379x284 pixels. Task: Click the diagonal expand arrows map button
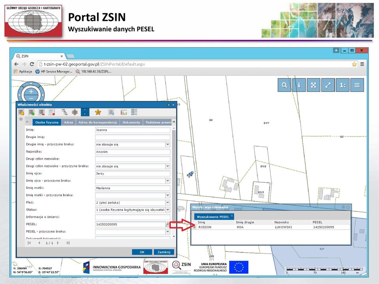[328, 85]
